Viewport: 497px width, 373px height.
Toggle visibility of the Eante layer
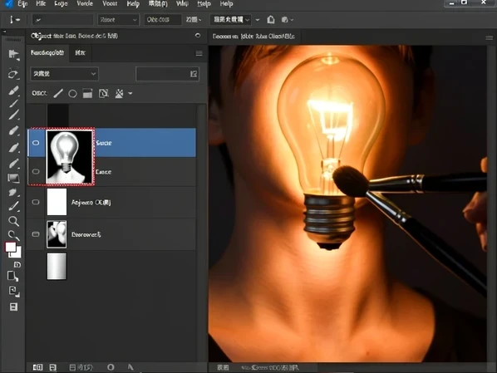coord(36,171)
